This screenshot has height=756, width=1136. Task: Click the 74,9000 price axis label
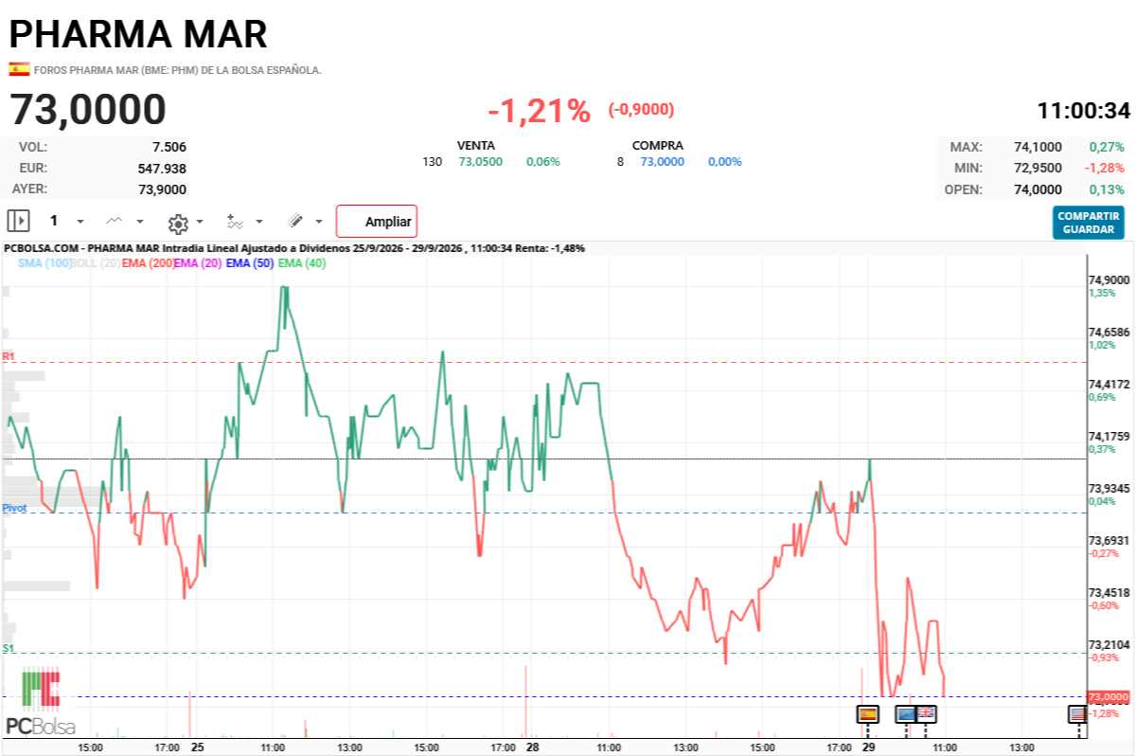click(1109, 280)
